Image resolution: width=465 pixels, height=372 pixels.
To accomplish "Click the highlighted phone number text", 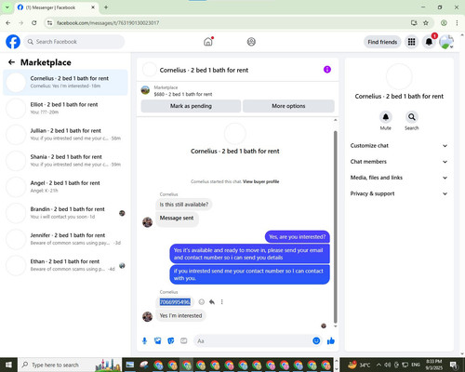I will (x=175, y=302).
